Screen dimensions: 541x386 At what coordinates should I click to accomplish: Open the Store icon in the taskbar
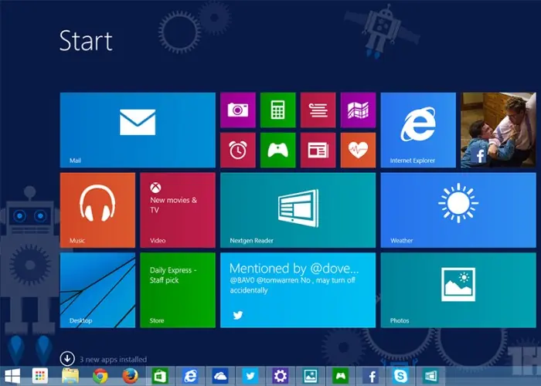160,376
